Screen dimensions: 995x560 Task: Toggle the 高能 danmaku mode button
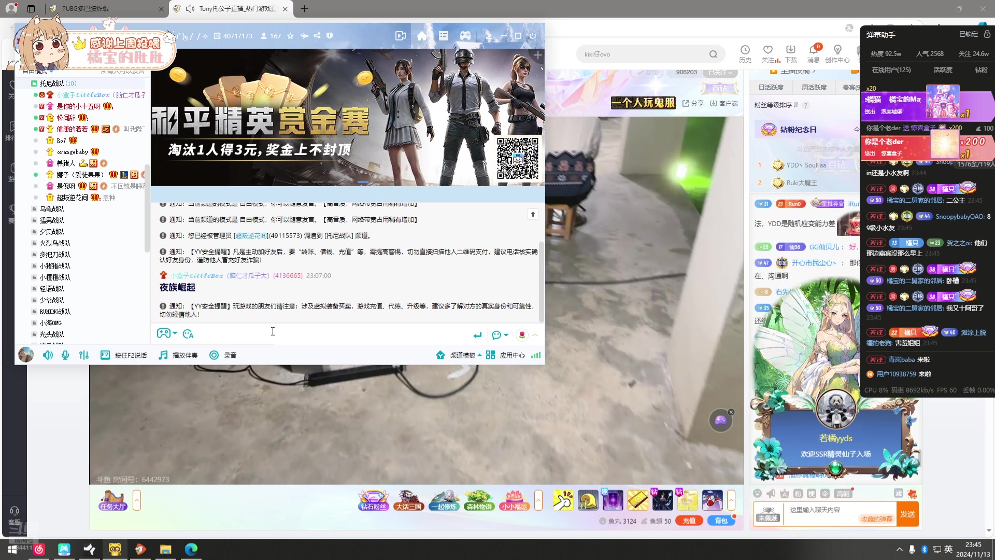pos(844,494)
